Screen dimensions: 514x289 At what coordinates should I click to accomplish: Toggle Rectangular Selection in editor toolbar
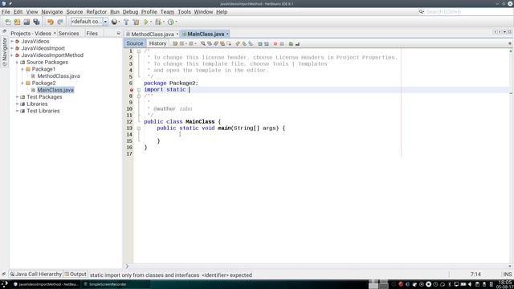coord(228,43)
